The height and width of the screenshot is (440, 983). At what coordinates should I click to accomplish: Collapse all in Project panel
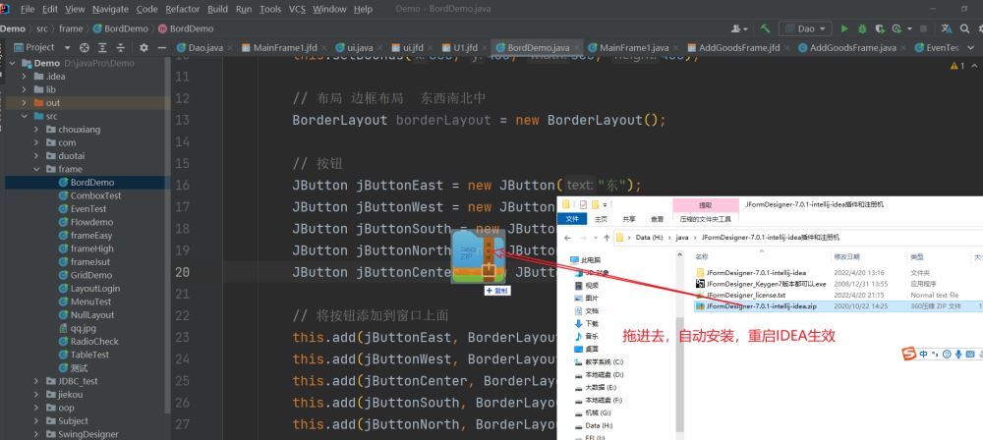(x=120, y=47)
